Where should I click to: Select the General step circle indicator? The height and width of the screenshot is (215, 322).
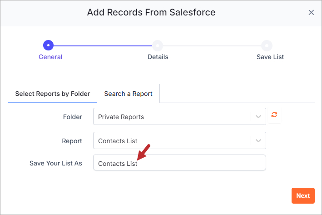(48, 45)
